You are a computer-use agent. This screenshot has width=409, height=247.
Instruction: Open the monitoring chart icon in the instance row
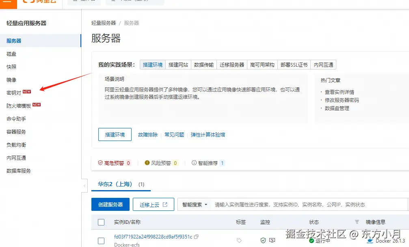272,240
